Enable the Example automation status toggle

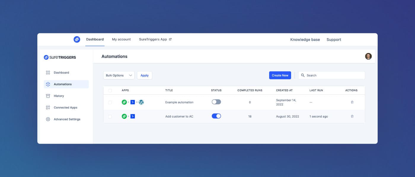click(216, 102)
